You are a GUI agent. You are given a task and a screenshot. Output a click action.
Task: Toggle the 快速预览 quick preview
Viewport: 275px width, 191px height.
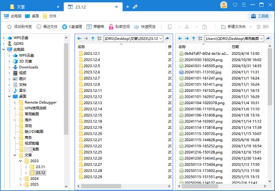145,27
